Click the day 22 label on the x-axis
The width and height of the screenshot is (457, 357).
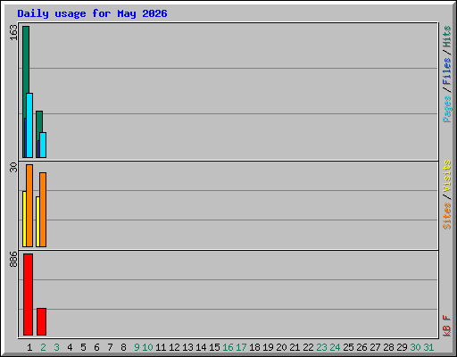tap(308, 347)
